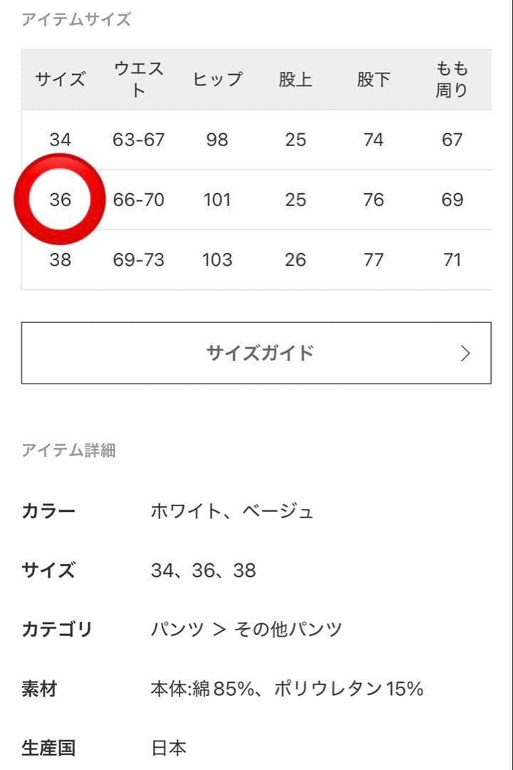
Task: Click the 股下 column header
Action: (373, 79)
